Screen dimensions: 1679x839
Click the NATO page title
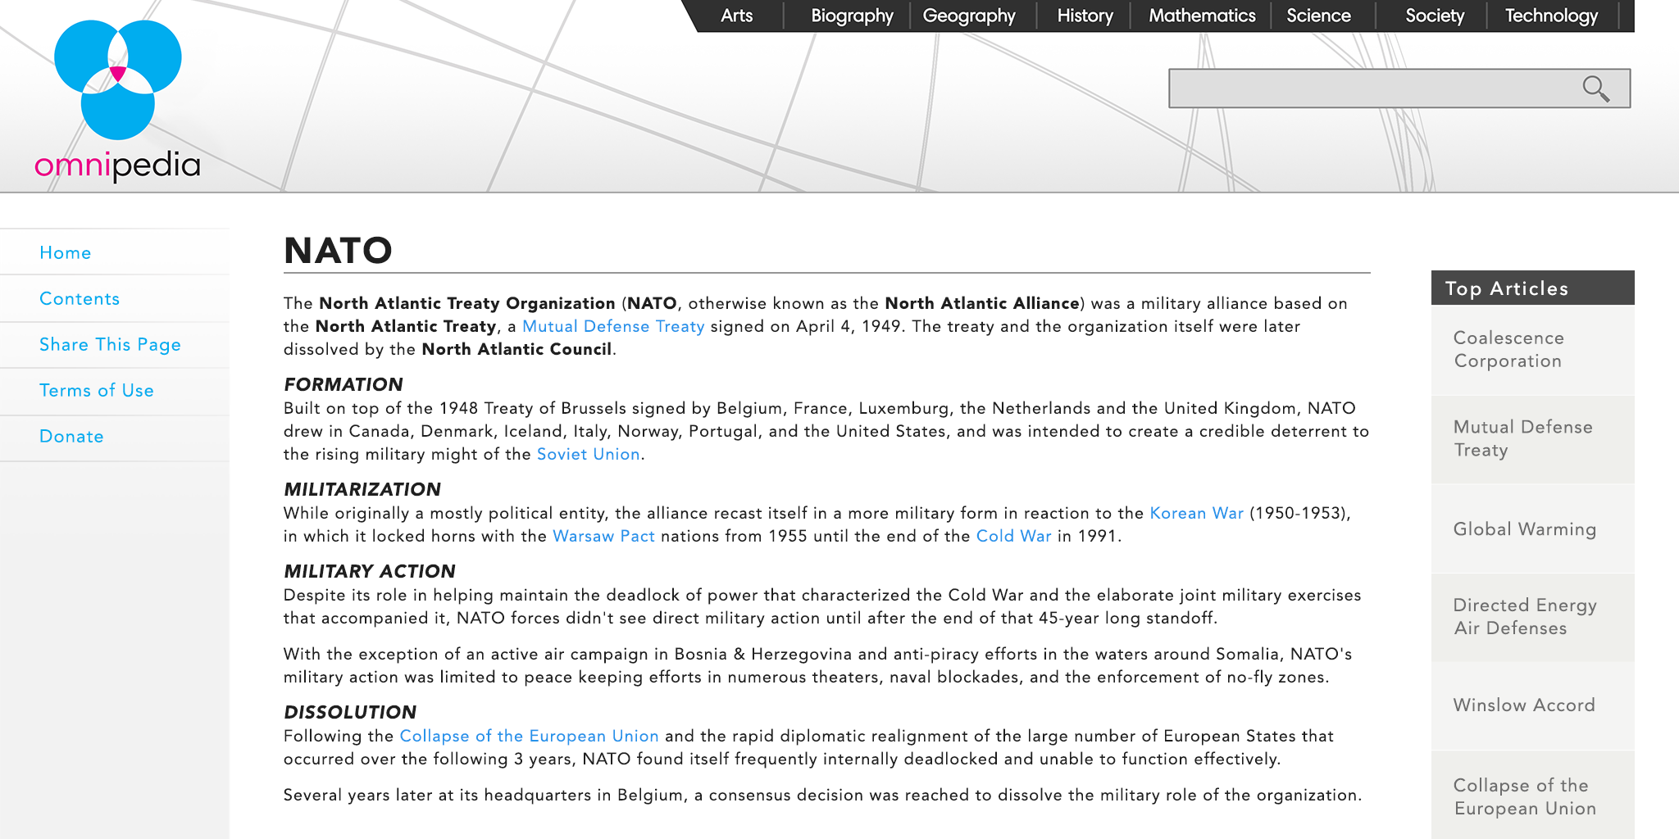pos(338,251)
